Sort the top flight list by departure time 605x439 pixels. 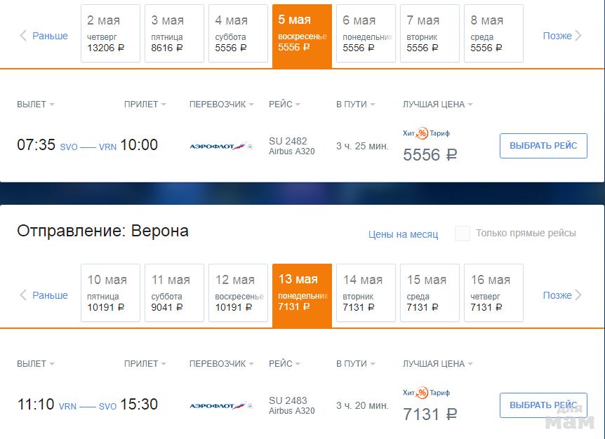(35, 104)
